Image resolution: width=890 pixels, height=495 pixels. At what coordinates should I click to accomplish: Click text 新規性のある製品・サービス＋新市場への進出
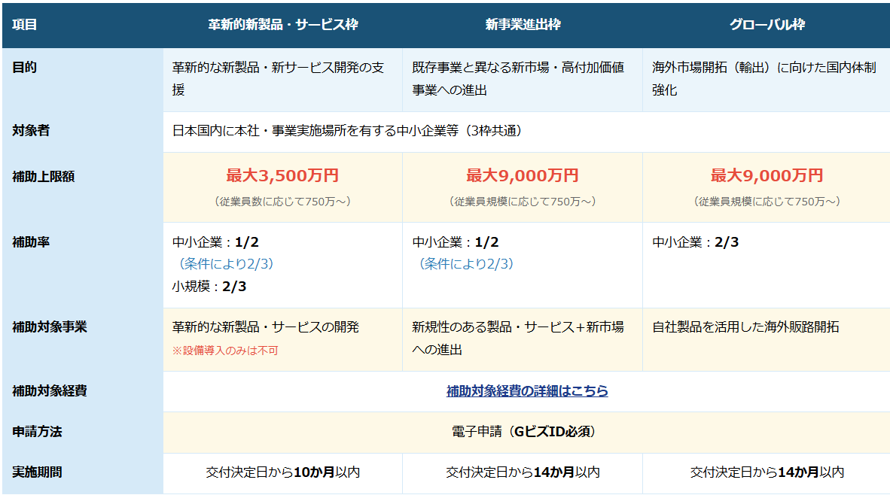518,338
